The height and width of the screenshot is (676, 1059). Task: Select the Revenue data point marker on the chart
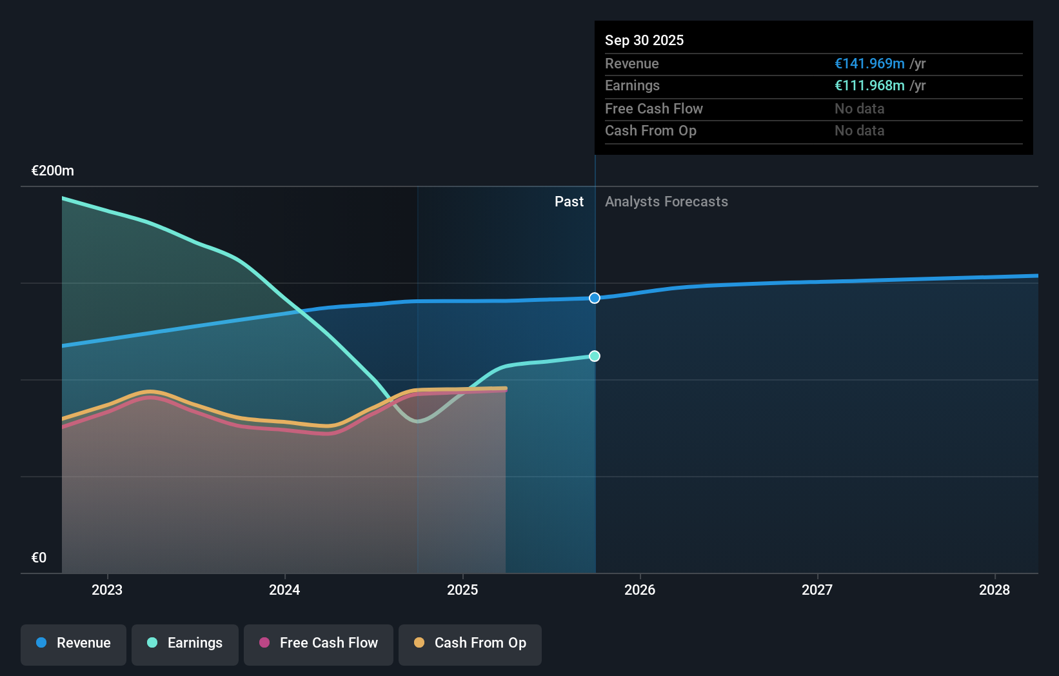[x=594, y=298]
